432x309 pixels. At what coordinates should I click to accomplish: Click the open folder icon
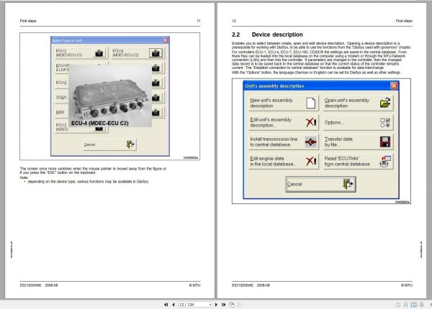click(385, 103)
